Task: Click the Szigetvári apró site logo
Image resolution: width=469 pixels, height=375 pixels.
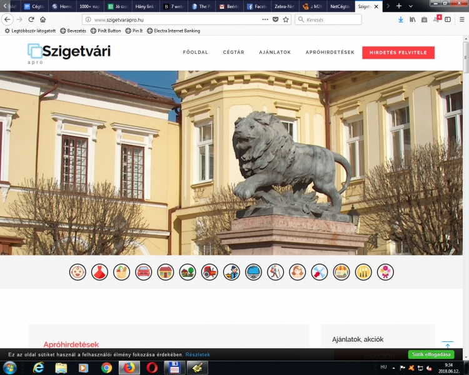Action: pos(69,53)
